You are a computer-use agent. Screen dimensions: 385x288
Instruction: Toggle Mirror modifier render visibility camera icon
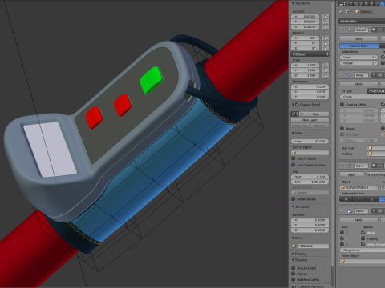coord(374,211)
